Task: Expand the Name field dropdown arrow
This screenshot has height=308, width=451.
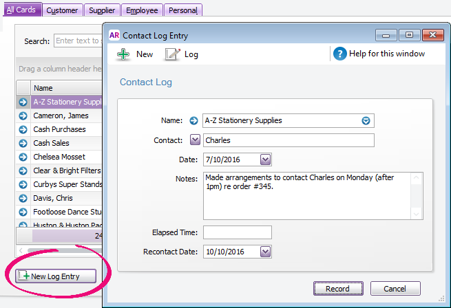Action: click(366, 121)
